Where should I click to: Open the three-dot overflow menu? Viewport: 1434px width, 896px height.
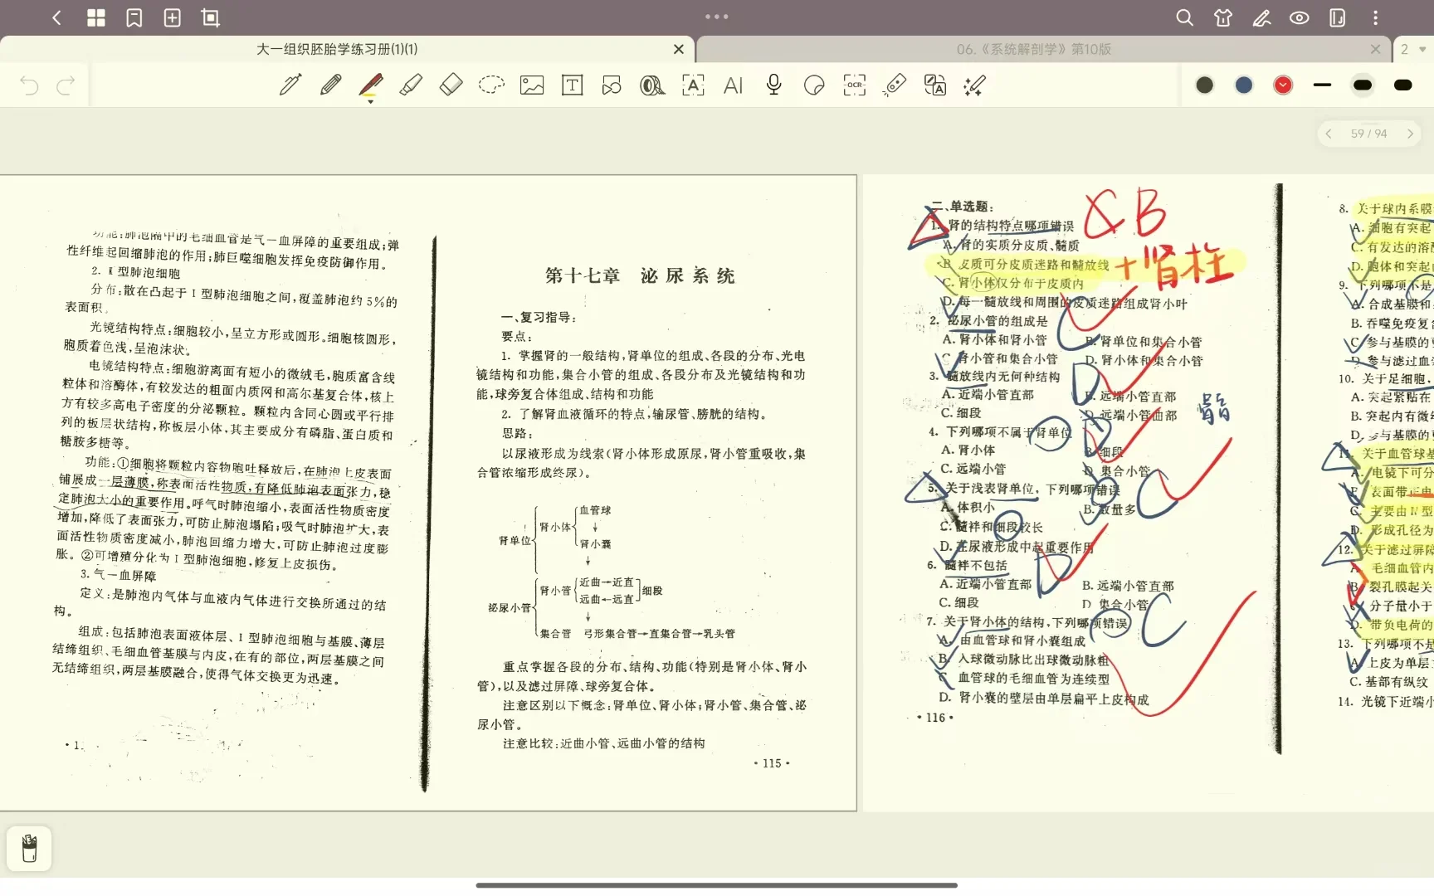coord(1376,17)
